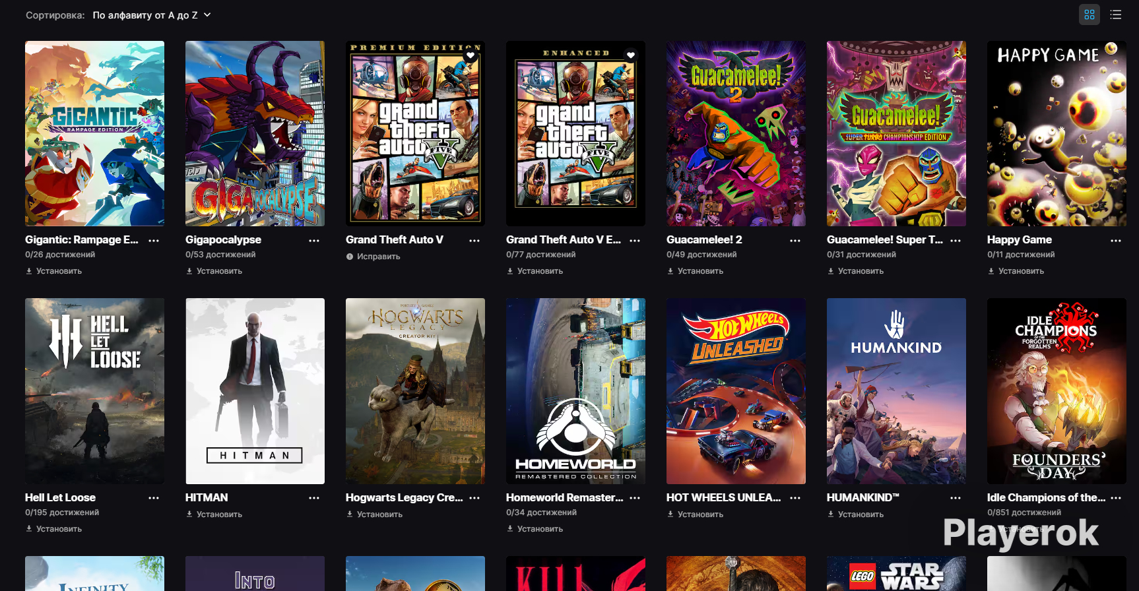This screenshot has height=591, width=1139.
Task: Open more options for Guacamelee! Super Turbo
Action: (x=956, y=241)
